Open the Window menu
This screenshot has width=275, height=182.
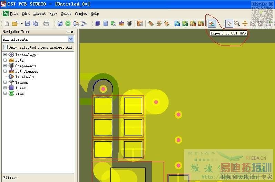[81, 13]
